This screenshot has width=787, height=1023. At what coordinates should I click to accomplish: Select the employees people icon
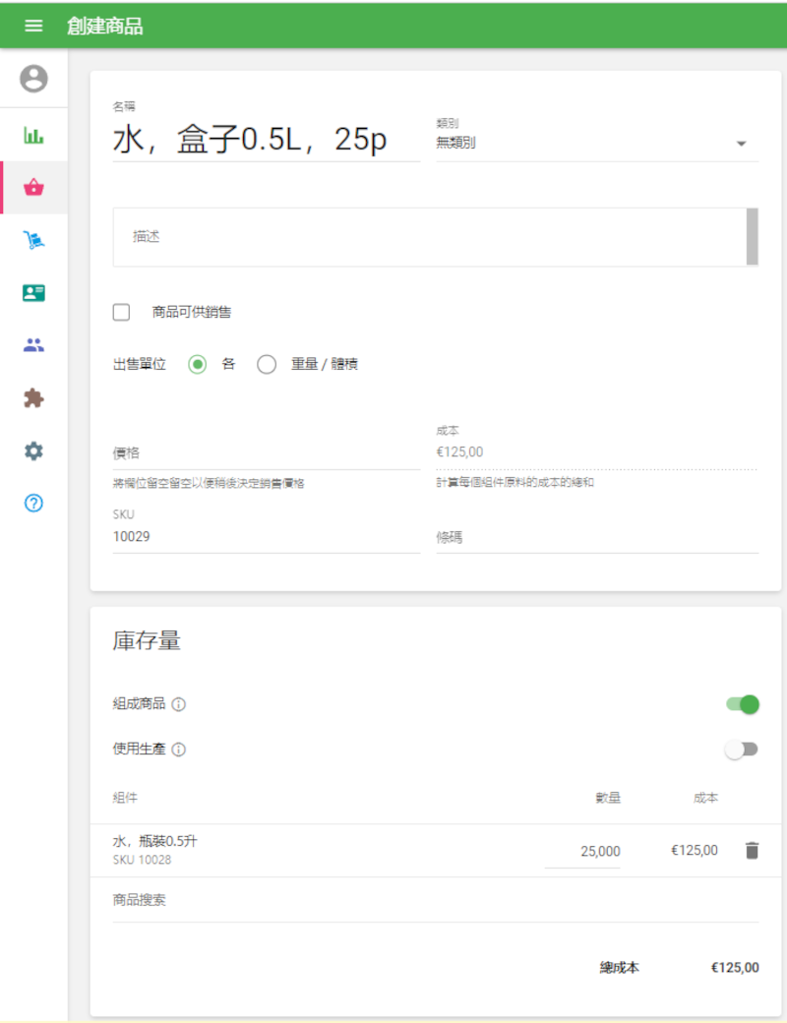click(32, 344)
